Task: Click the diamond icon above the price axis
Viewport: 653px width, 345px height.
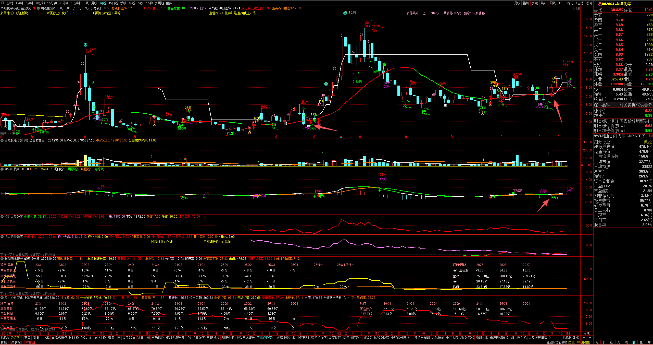Action: click(573, 8)
